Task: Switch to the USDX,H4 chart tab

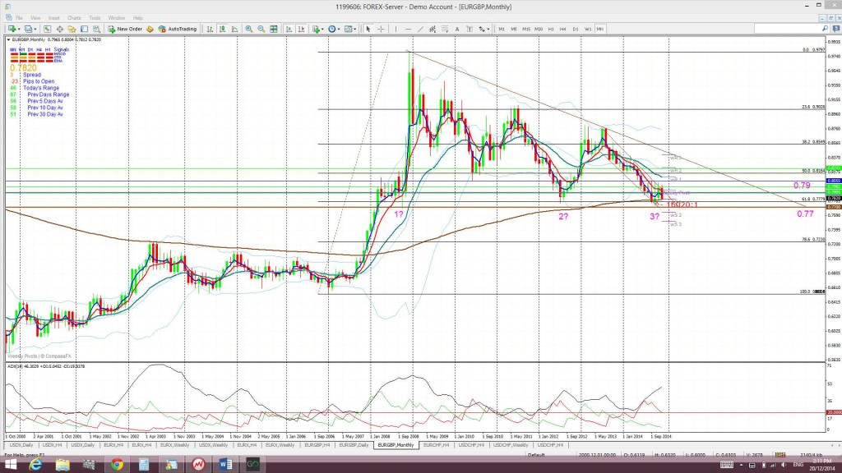Action: tap(52, 445)
